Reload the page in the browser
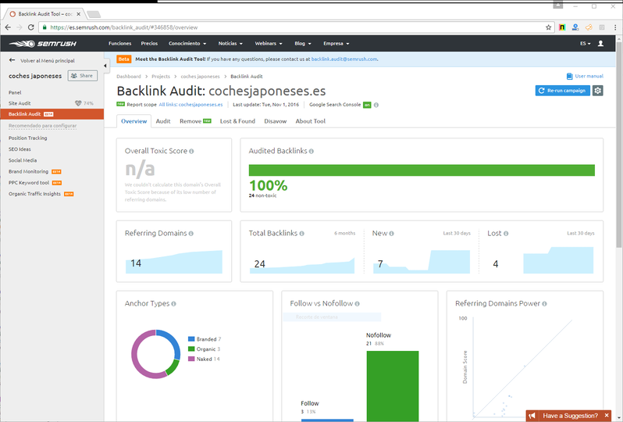The width and height of the screenshot is (623, 422). pyautogui.click(x=31, y=27)
